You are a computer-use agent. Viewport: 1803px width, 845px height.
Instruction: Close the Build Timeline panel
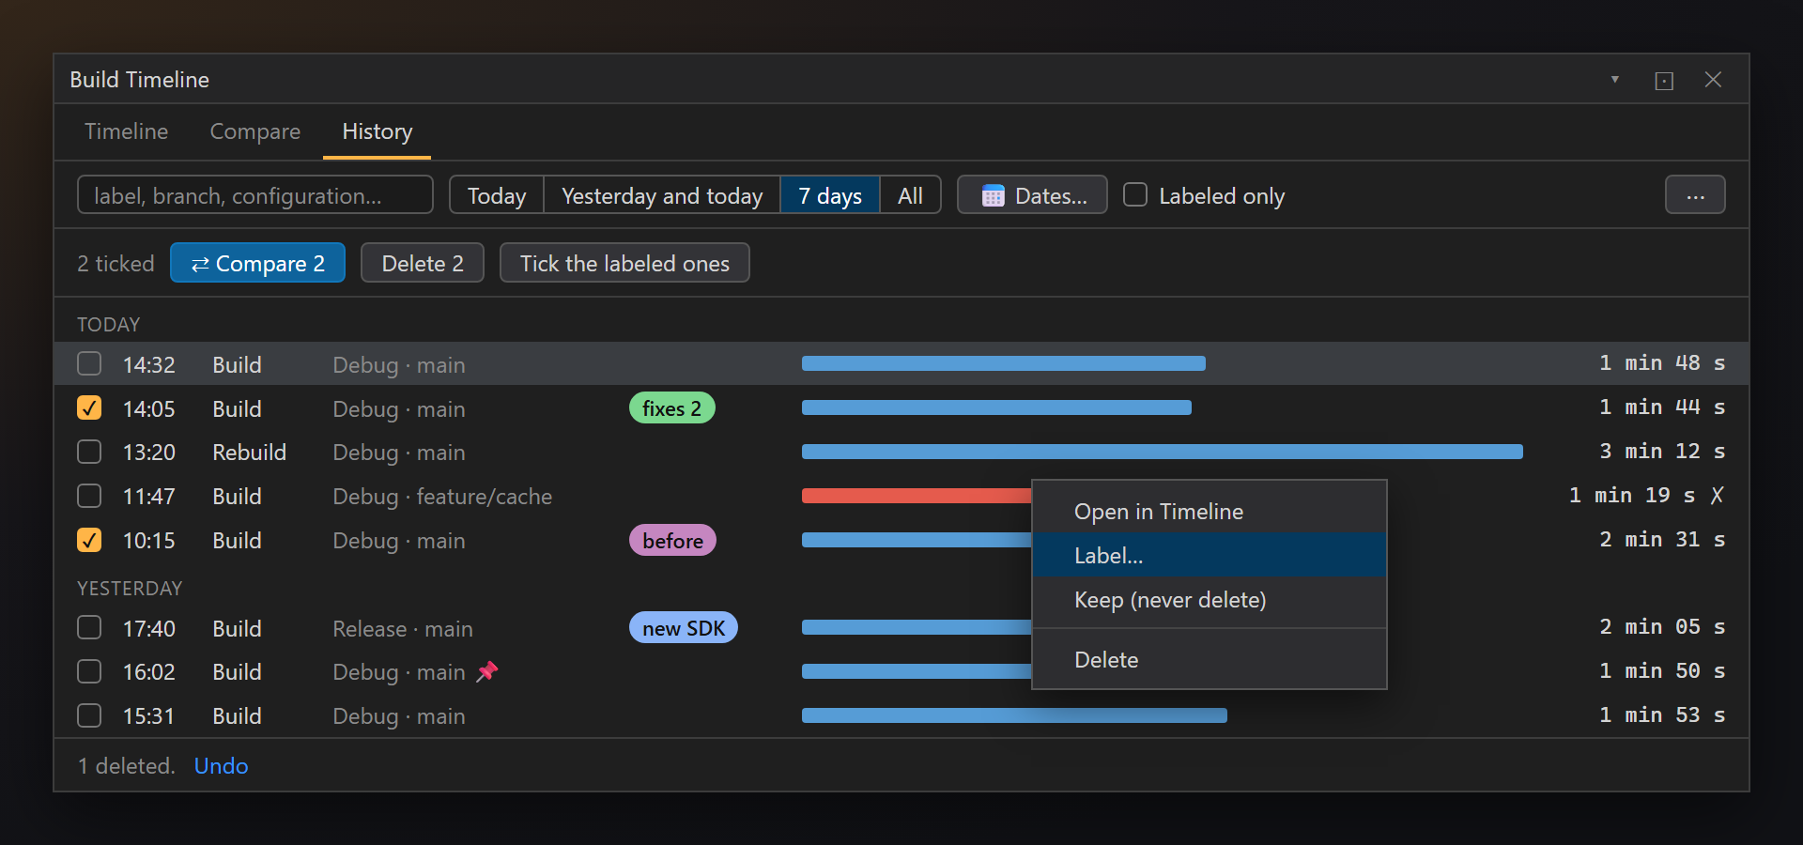[x=1713, y=80]
